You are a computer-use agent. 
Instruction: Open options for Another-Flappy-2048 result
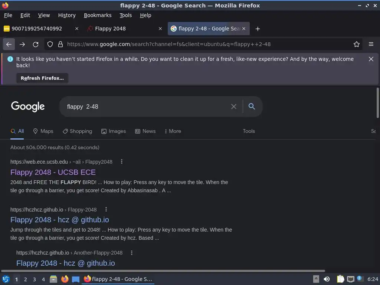point(132,253)
